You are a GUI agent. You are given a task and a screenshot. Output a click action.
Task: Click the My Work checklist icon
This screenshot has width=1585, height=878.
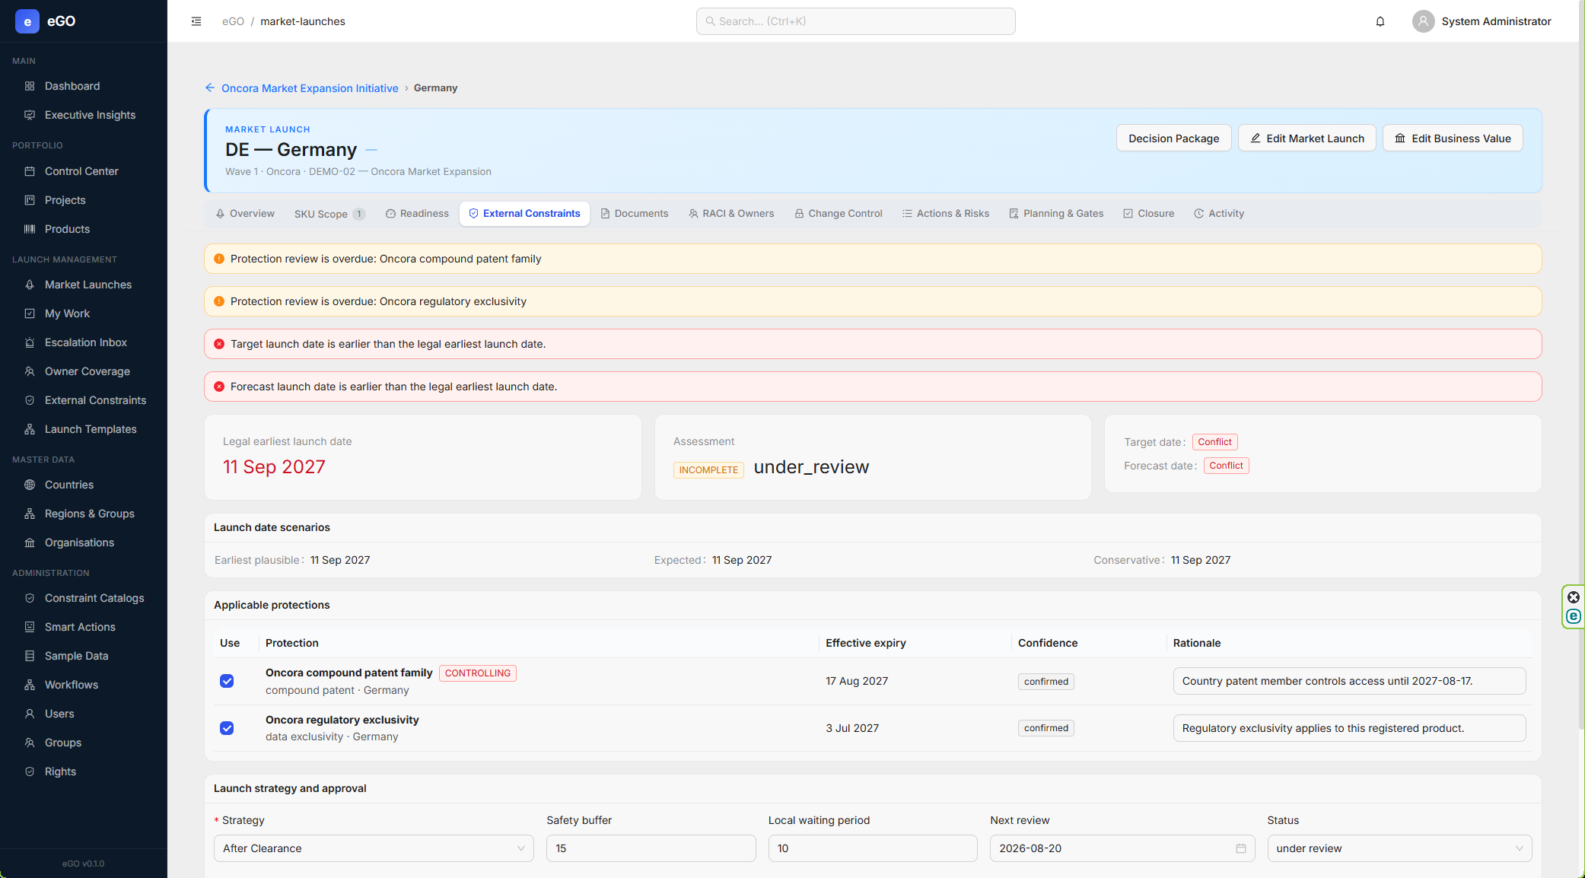tap(30, 313)
